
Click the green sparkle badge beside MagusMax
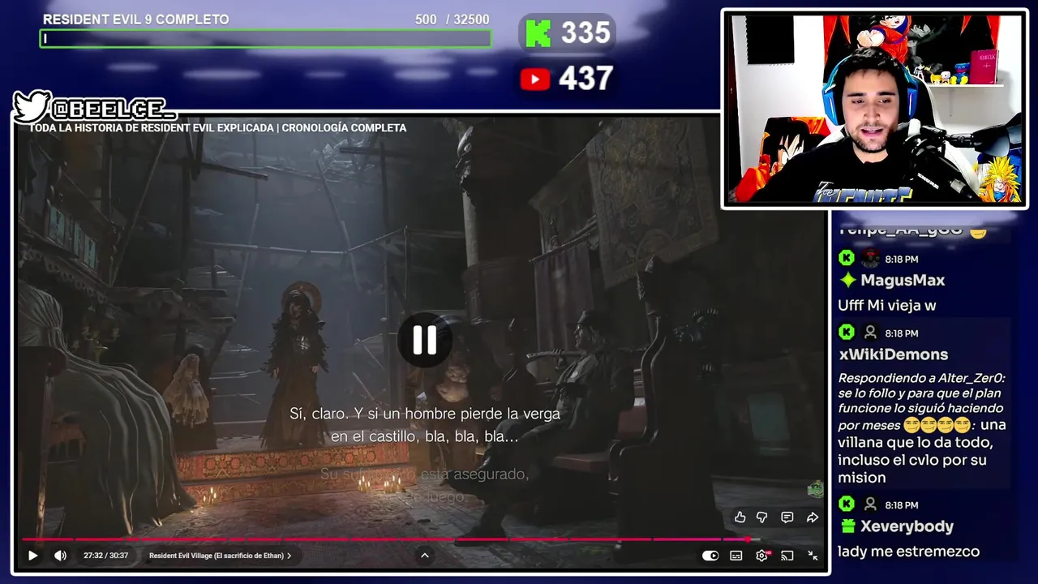[848, 280]
